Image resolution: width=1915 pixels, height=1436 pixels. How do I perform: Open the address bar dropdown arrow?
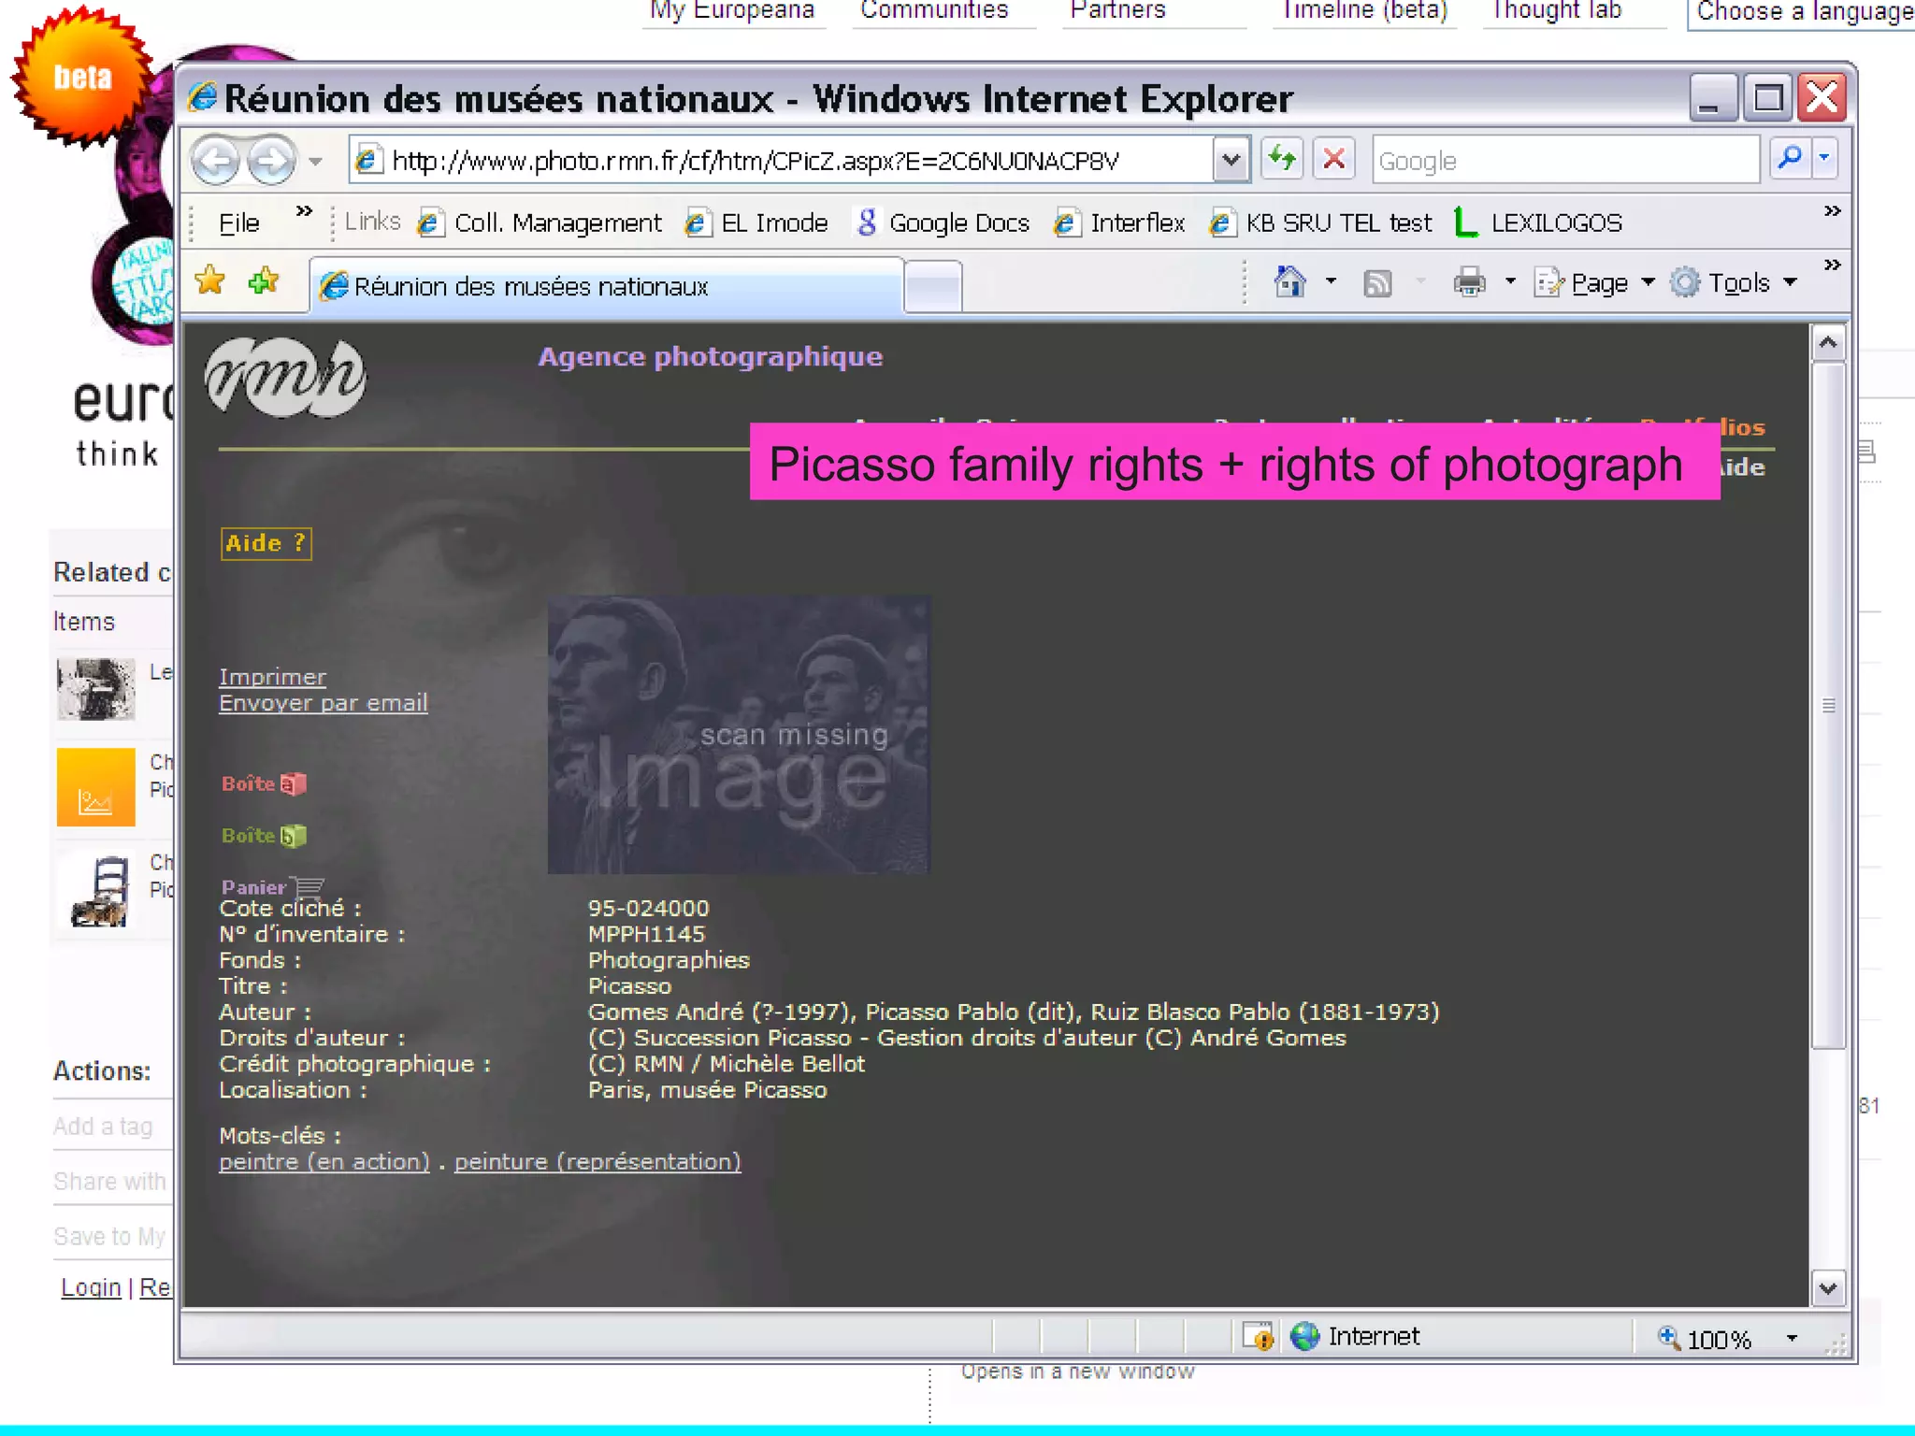(x=1231, y=160)
